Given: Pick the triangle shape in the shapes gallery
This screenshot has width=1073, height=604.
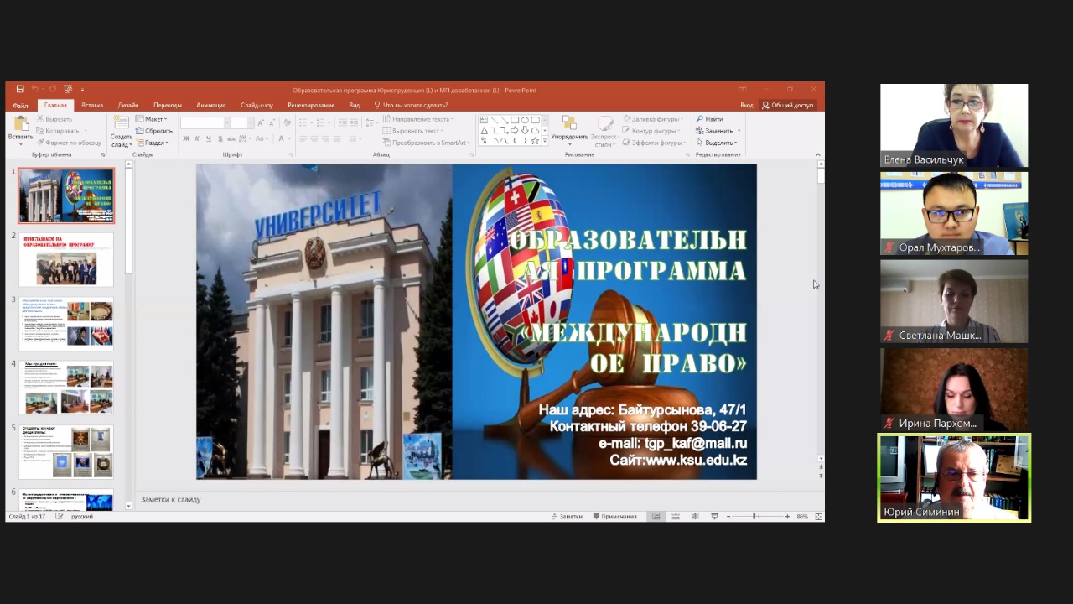Looking at the screenshot, I should tap(484, 131).
